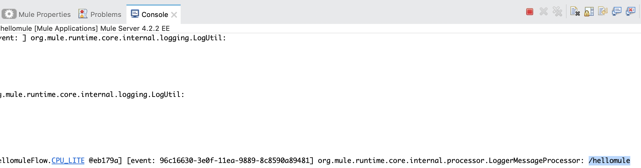641x168 pixels.
Task: Switch to the Mule Properties tab
Action: tap(44, 14)
